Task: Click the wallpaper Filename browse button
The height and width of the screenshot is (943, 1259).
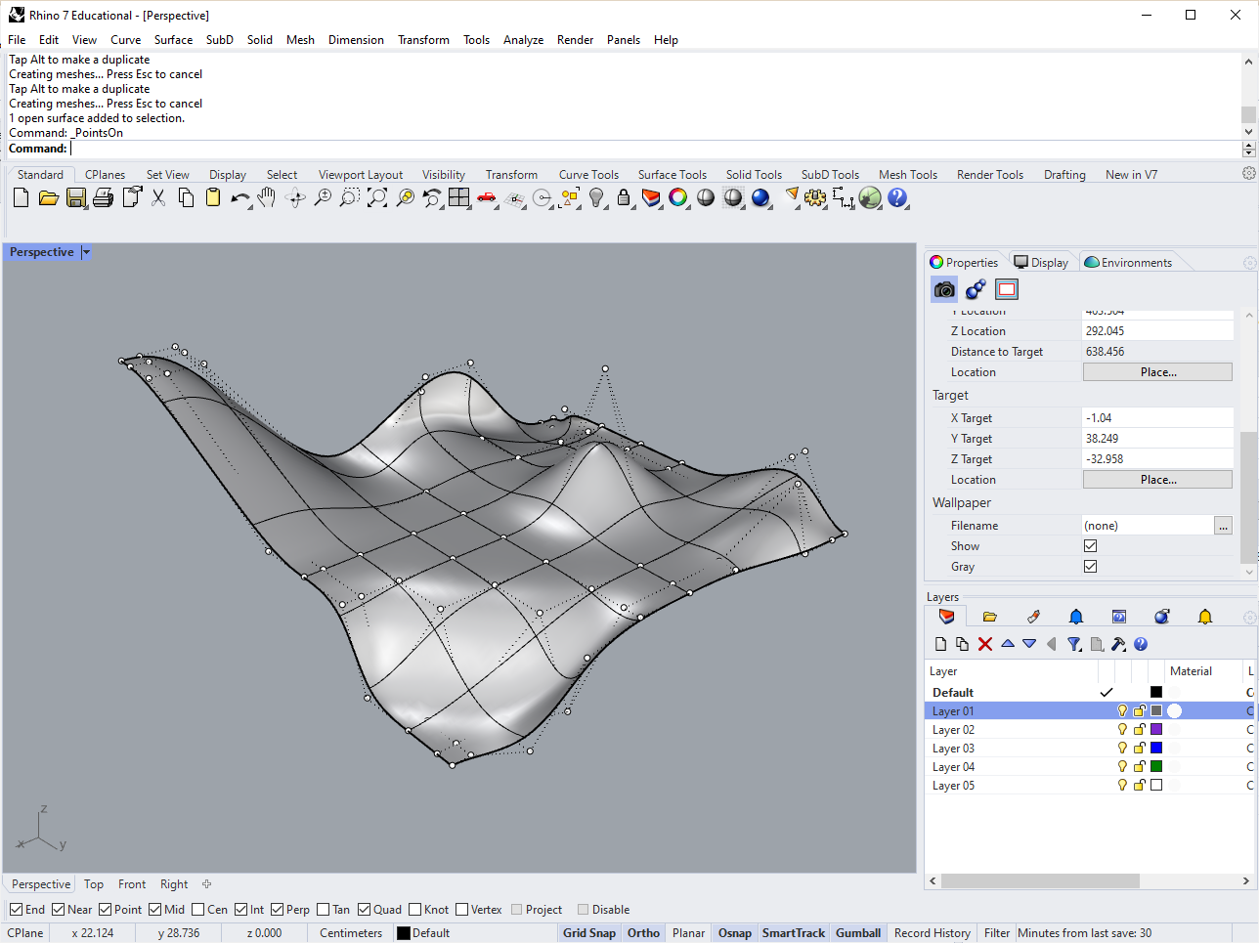Action: pos(1224,526)
